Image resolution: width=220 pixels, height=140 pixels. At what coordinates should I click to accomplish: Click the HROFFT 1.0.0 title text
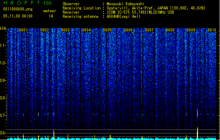coord(27,3)
